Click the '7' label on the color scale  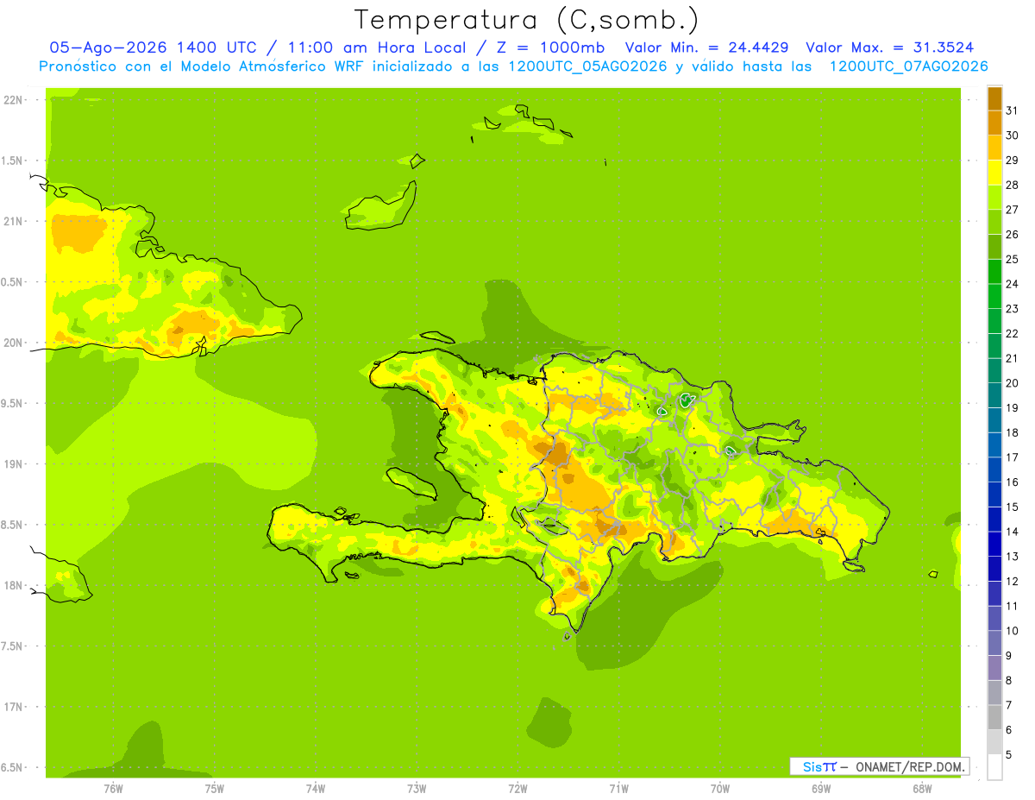coord(1009,705)
